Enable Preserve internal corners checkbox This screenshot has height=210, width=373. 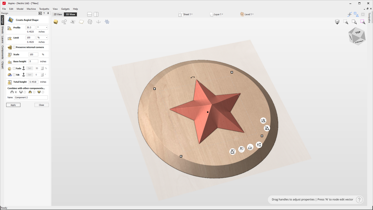tap(14, 47)
